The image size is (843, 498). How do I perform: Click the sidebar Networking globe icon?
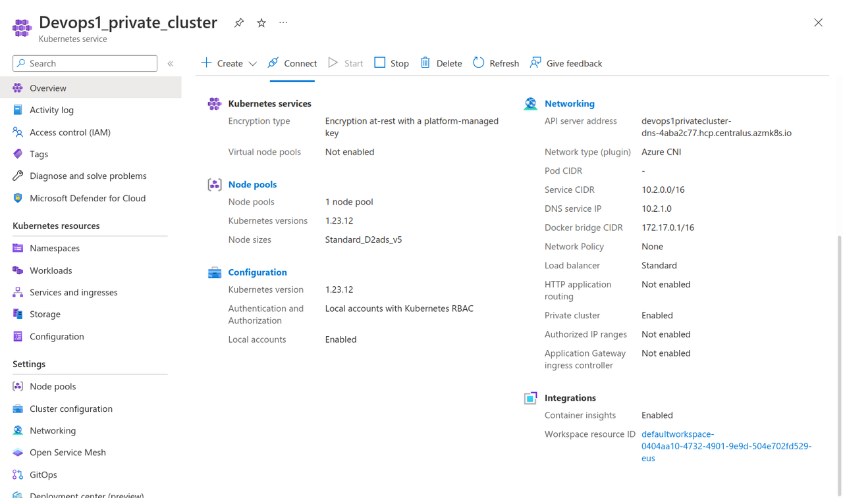tap(18, 430)
